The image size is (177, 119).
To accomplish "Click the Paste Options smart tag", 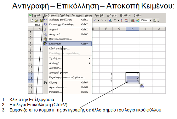I will click(142, 86).
